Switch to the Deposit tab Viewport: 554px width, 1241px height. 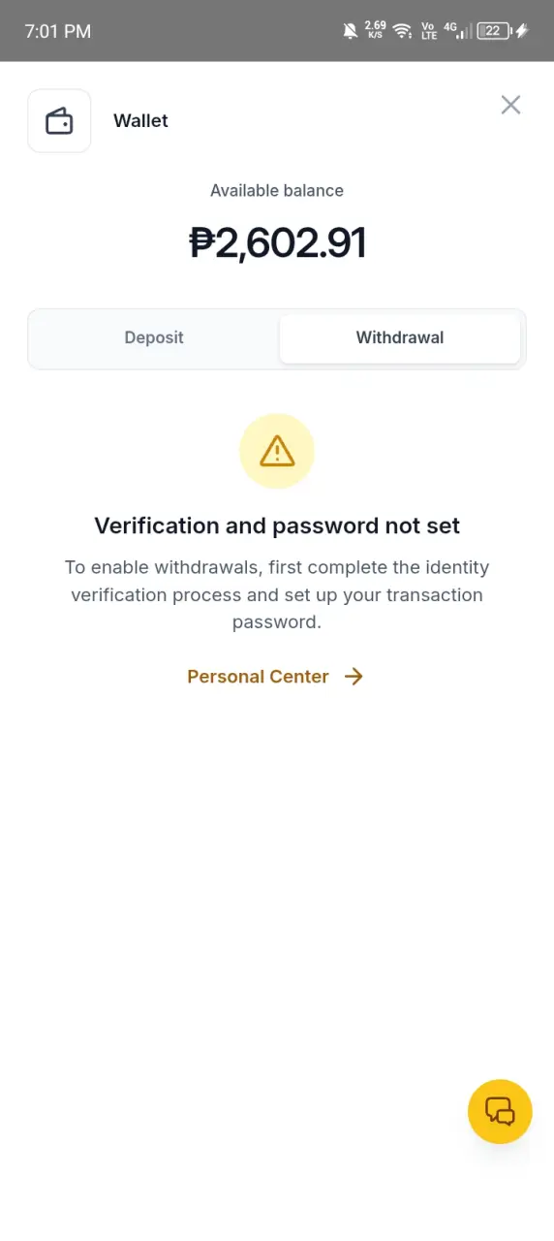(154, 337)
